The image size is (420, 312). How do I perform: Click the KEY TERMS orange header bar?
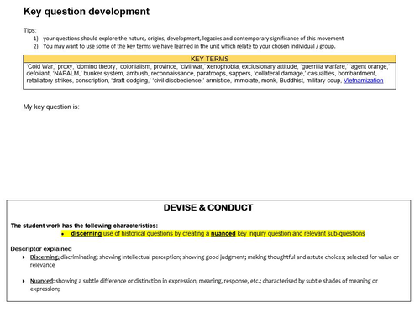(x=209, y=59)
